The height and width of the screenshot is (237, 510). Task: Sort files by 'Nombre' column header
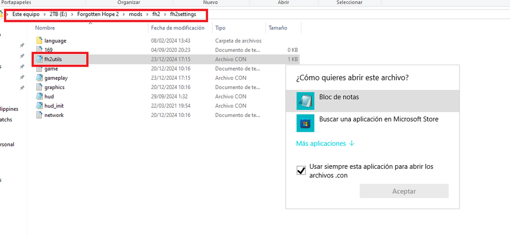point(45,28)
